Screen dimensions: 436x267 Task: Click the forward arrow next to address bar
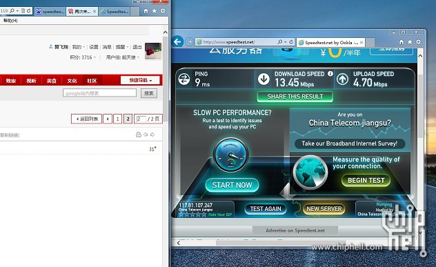(x=189, y=41)
